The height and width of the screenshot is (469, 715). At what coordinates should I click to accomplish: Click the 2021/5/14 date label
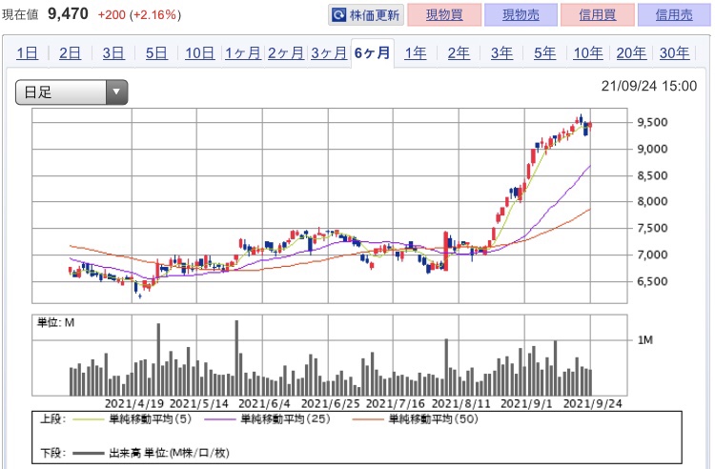click(199, 403)
